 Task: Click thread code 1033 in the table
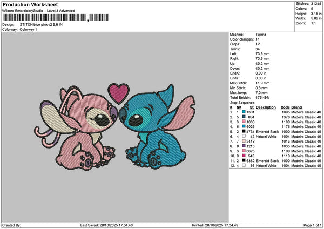tap(286, 146)
